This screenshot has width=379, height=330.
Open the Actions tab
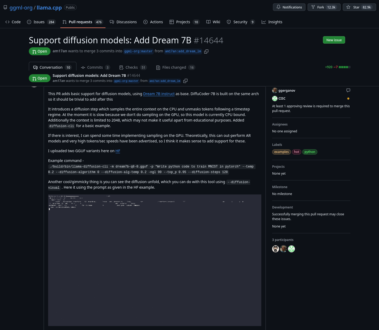pyautogui.click(x=153, y=22)
